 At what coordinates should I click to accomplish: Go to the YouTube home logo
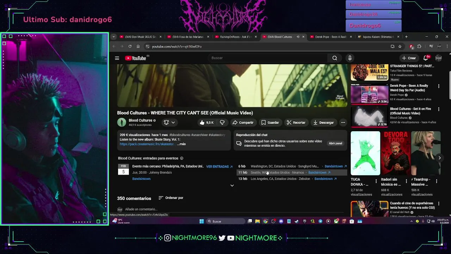[x=136, y=58]
